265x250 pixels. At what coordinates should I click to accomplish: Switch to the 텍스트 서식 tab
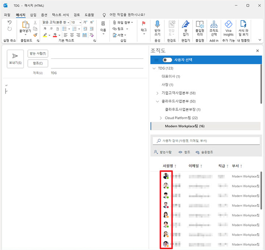[60, 15]
